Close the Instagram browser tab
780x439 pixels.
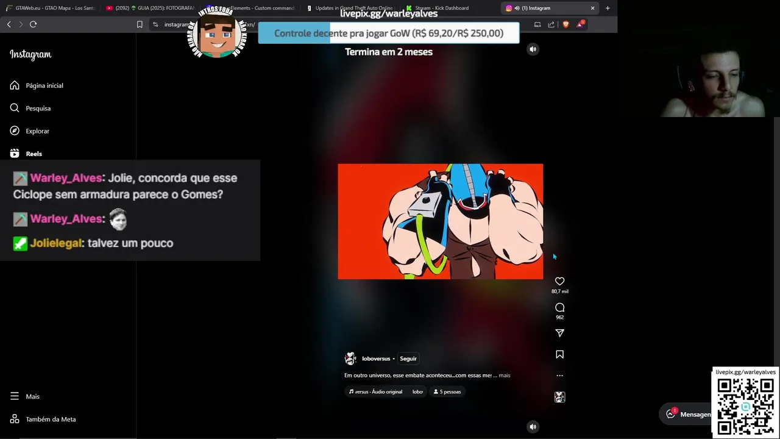(592, 8)
